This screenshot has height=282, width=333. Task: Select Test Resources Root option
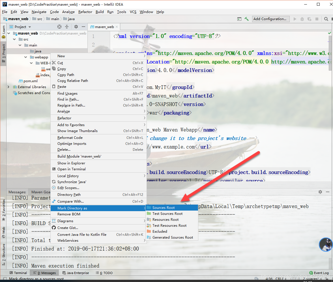(x=172, y=225)
